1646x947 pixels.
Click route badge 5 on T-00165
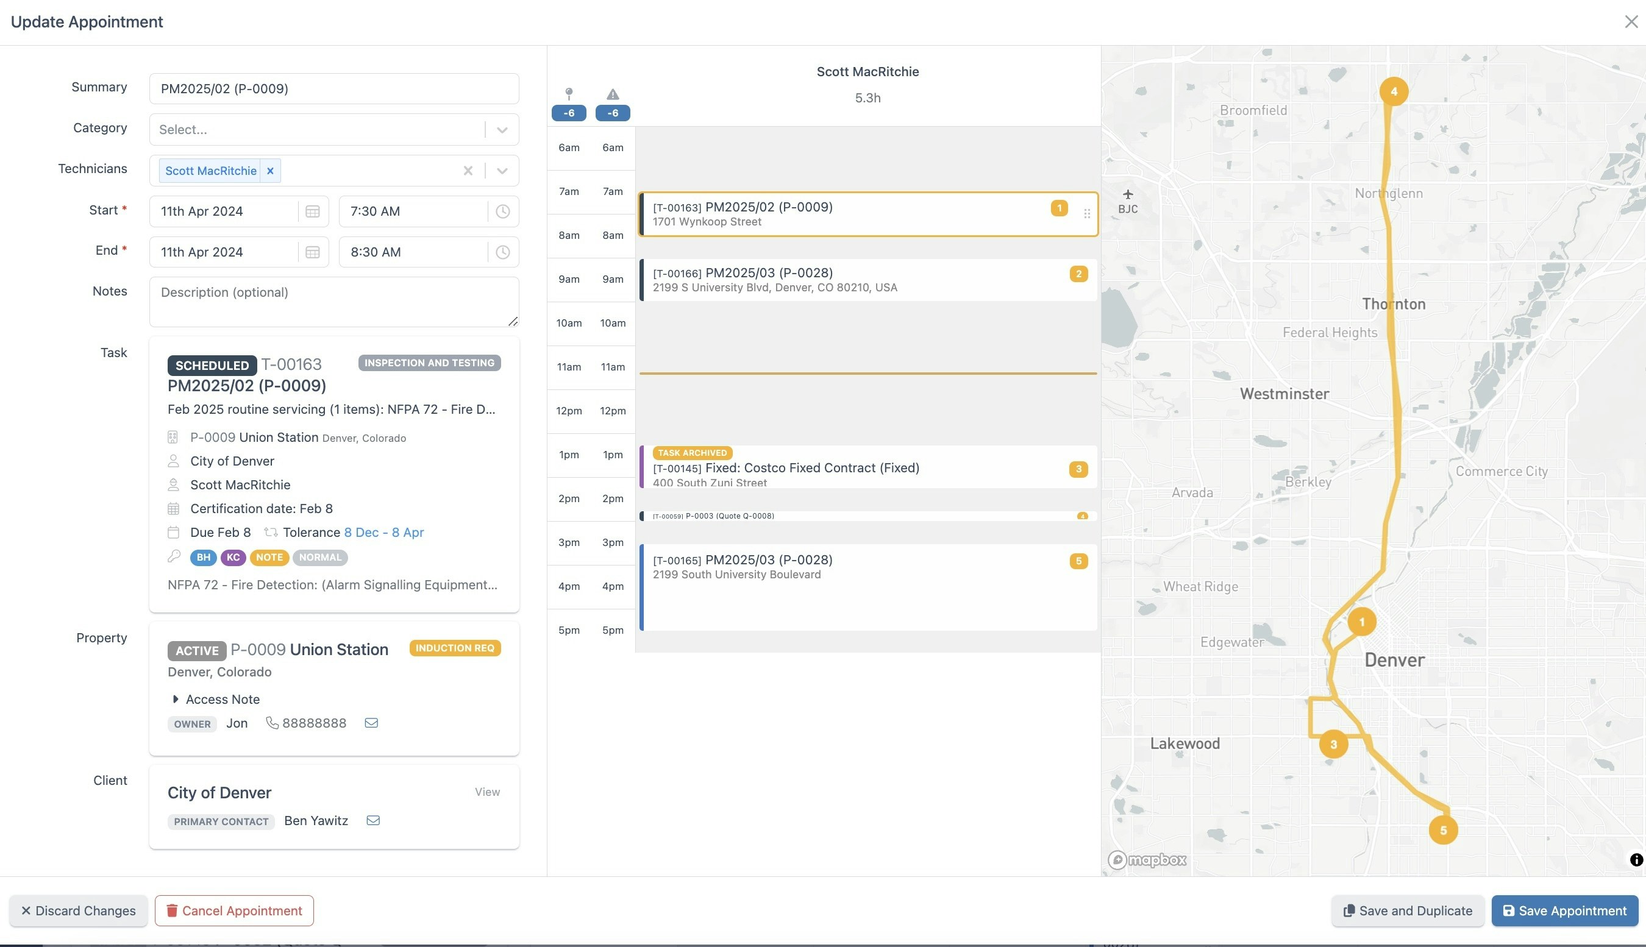1078,561
